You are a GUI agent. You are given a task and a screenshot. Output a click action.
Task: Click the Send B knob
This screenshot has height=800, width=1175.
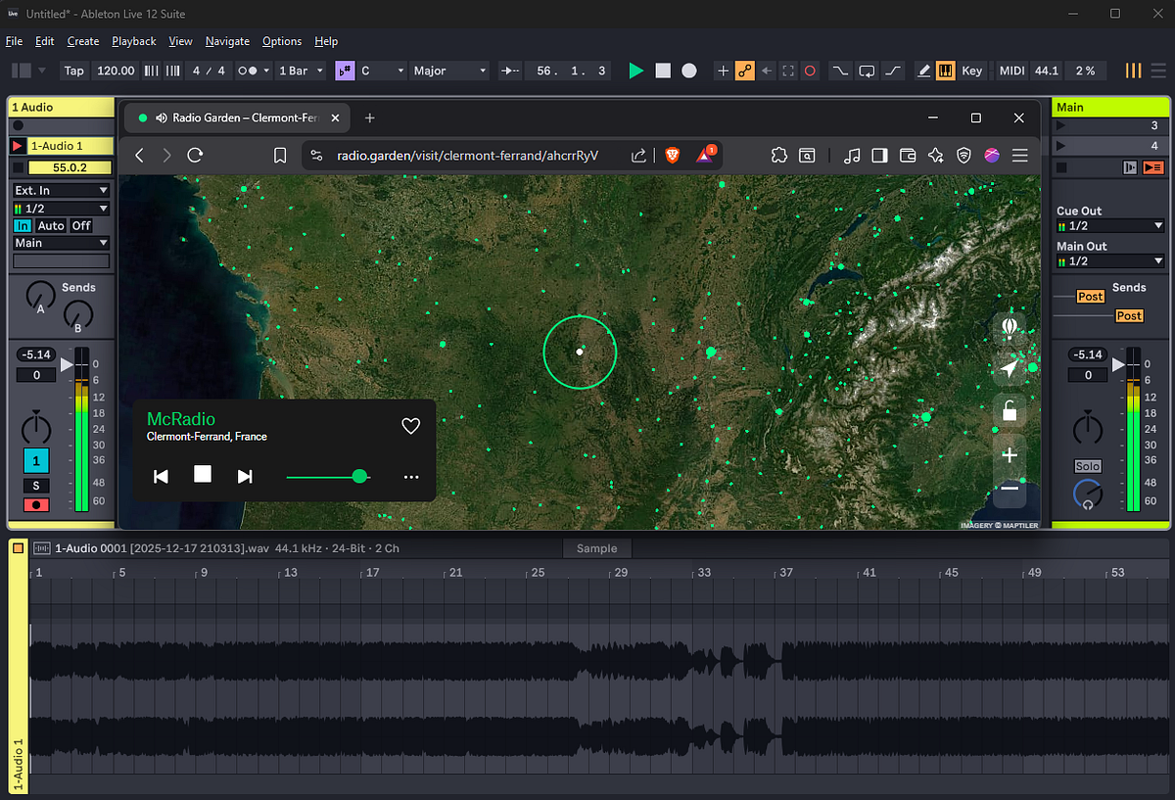77,314
